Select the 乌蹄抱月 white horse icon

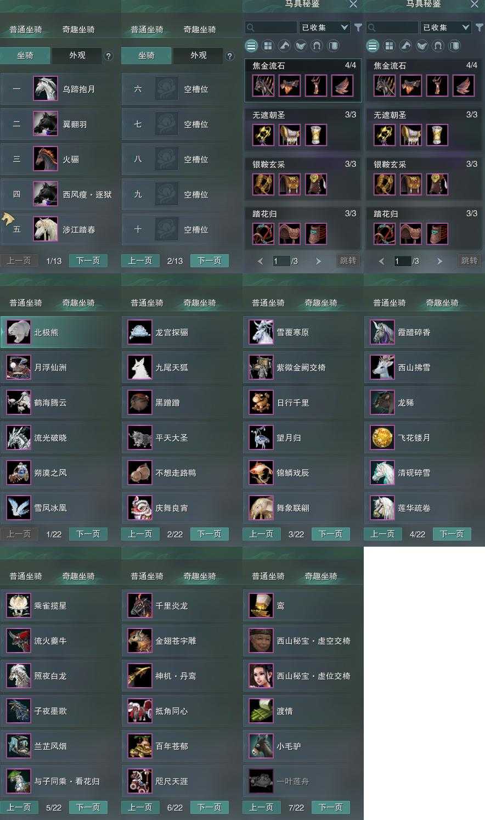pyautogui.click(x=46, y=89)
